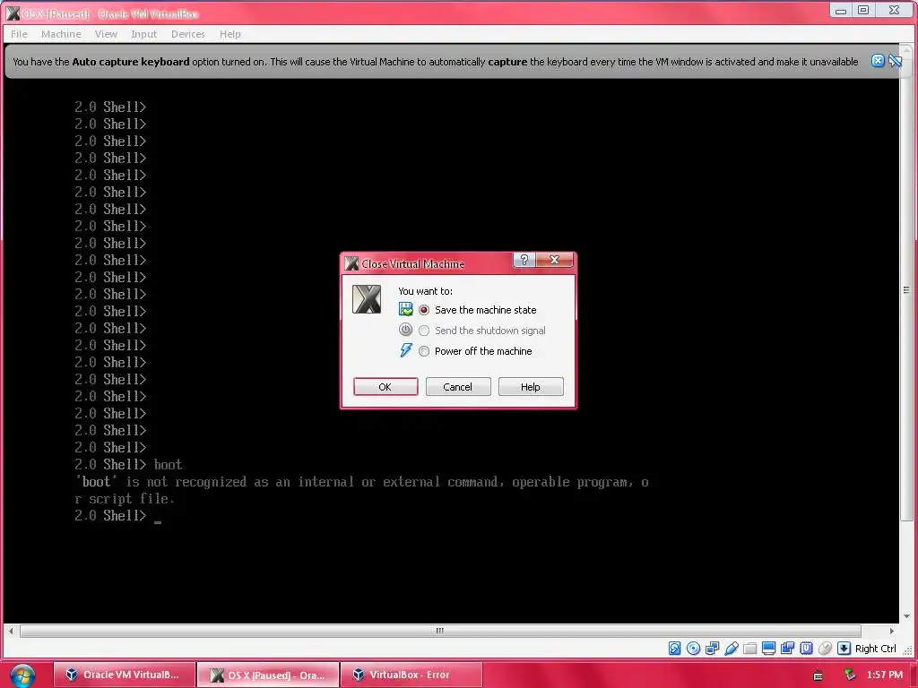Click the 'is not recognized' error message line
This screenshot has width=918, height=688.
pyautogui.click(x=361, y=481)
